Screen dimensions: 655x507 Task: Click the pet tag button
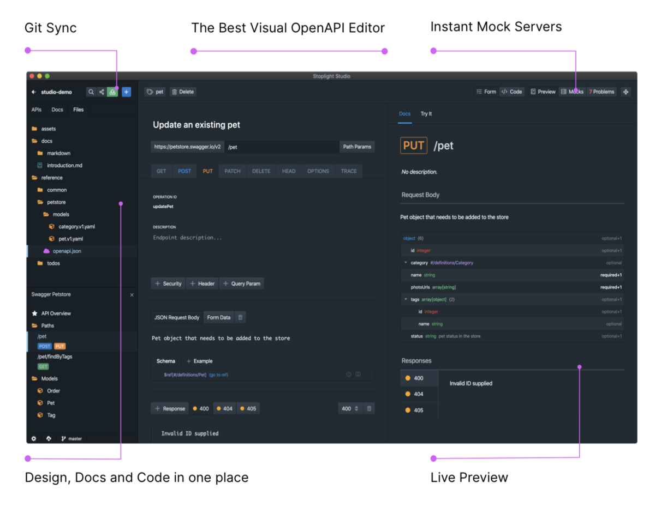coord(155,92)
